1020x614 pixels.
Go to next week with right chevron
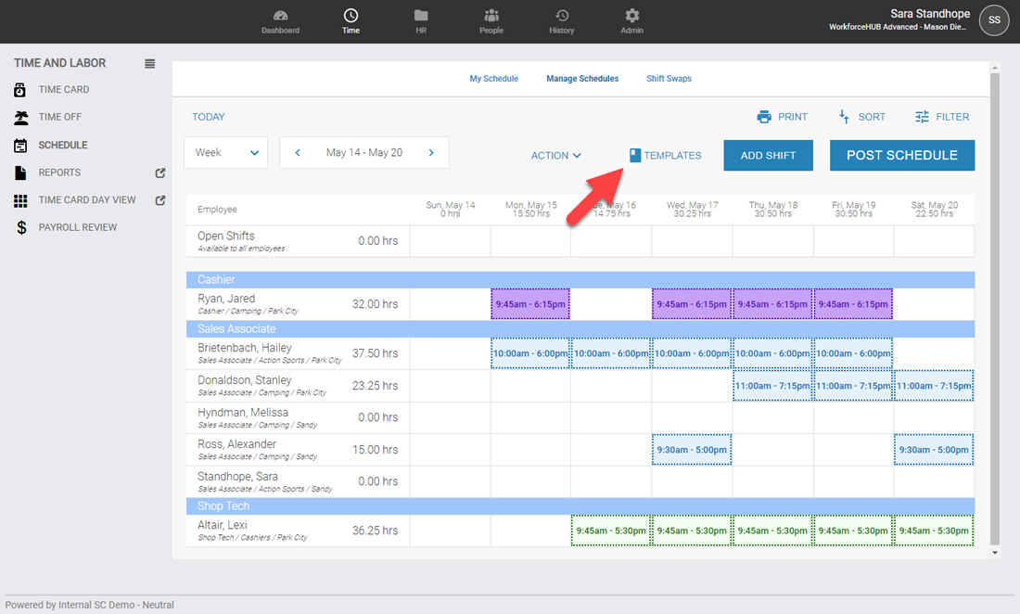coord(431,153)
